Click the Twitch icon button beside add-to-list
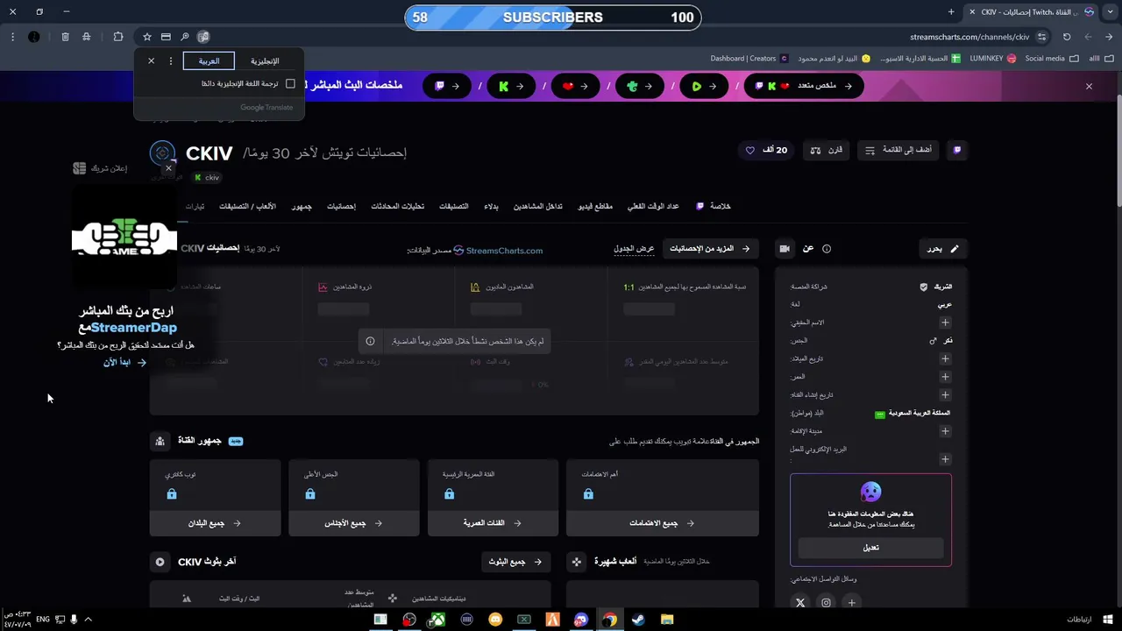1122x631 pixels. [956, 150]
